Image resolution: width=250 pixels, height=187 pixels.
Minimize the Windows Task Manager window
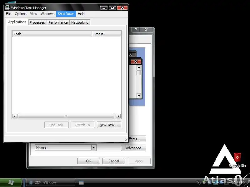point(104,7)
